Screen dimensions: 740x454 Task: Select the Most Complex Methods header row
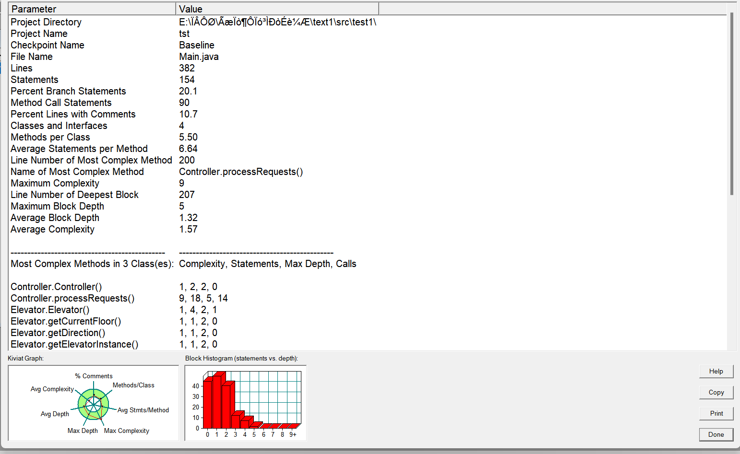pyautogui.click(x=368, y=264)
